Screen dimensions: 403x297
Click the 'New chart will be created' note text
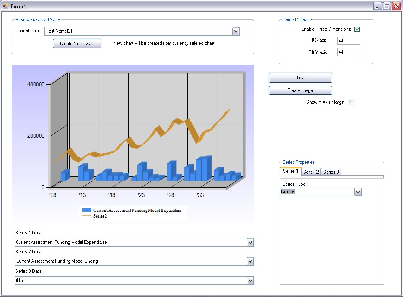coord(164,43)
